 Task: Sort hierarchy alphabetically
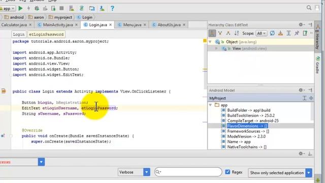coord(237,33)
